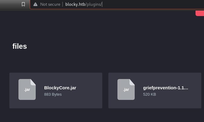Click the BlockyCore.jar file name link
This screenshot has height=122, width=204.
[x=60, y=88]
